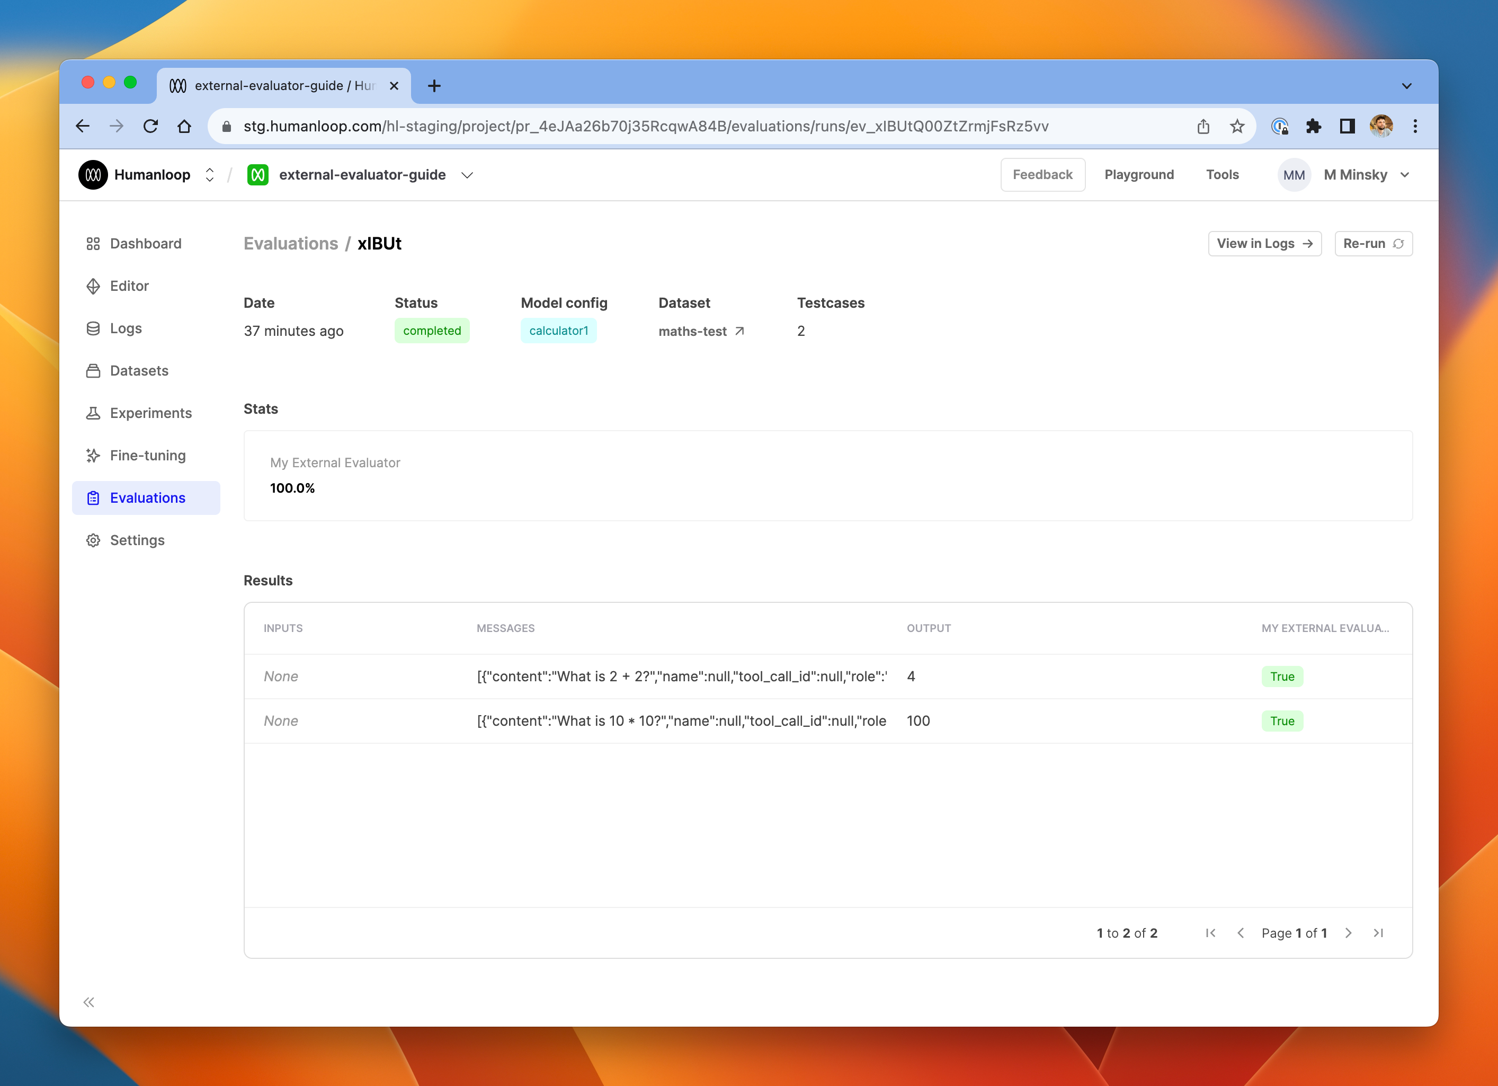Click View in Logs button
This screenshot has width=1498, height=1086.
1264,244
